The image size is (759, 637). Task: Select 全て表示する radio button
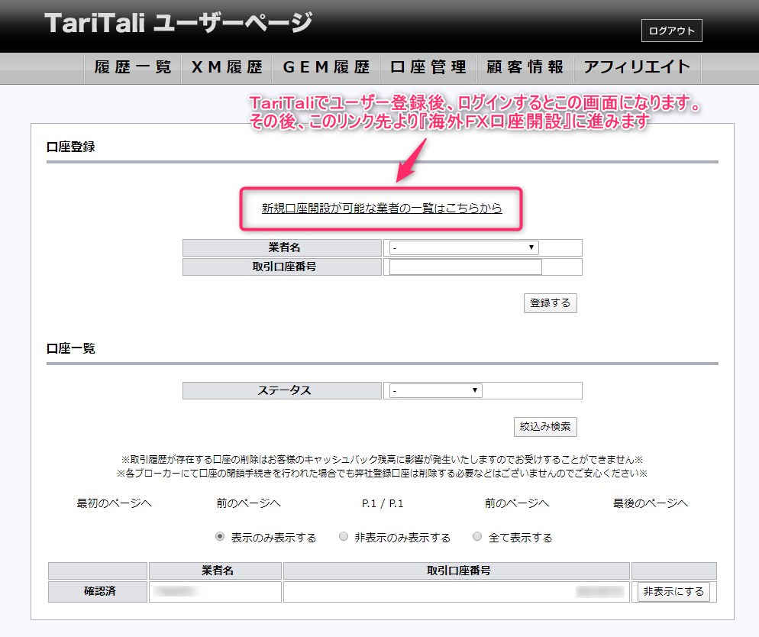coord(477,537)
